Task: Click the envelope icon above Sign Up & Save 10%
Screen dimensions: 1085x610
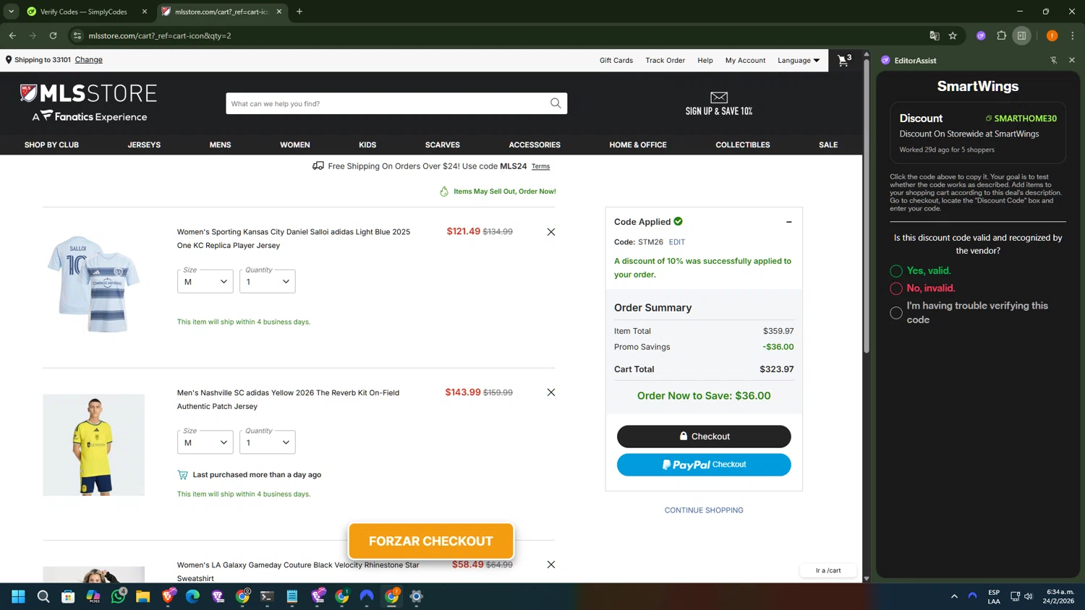Action: point(719,98)
